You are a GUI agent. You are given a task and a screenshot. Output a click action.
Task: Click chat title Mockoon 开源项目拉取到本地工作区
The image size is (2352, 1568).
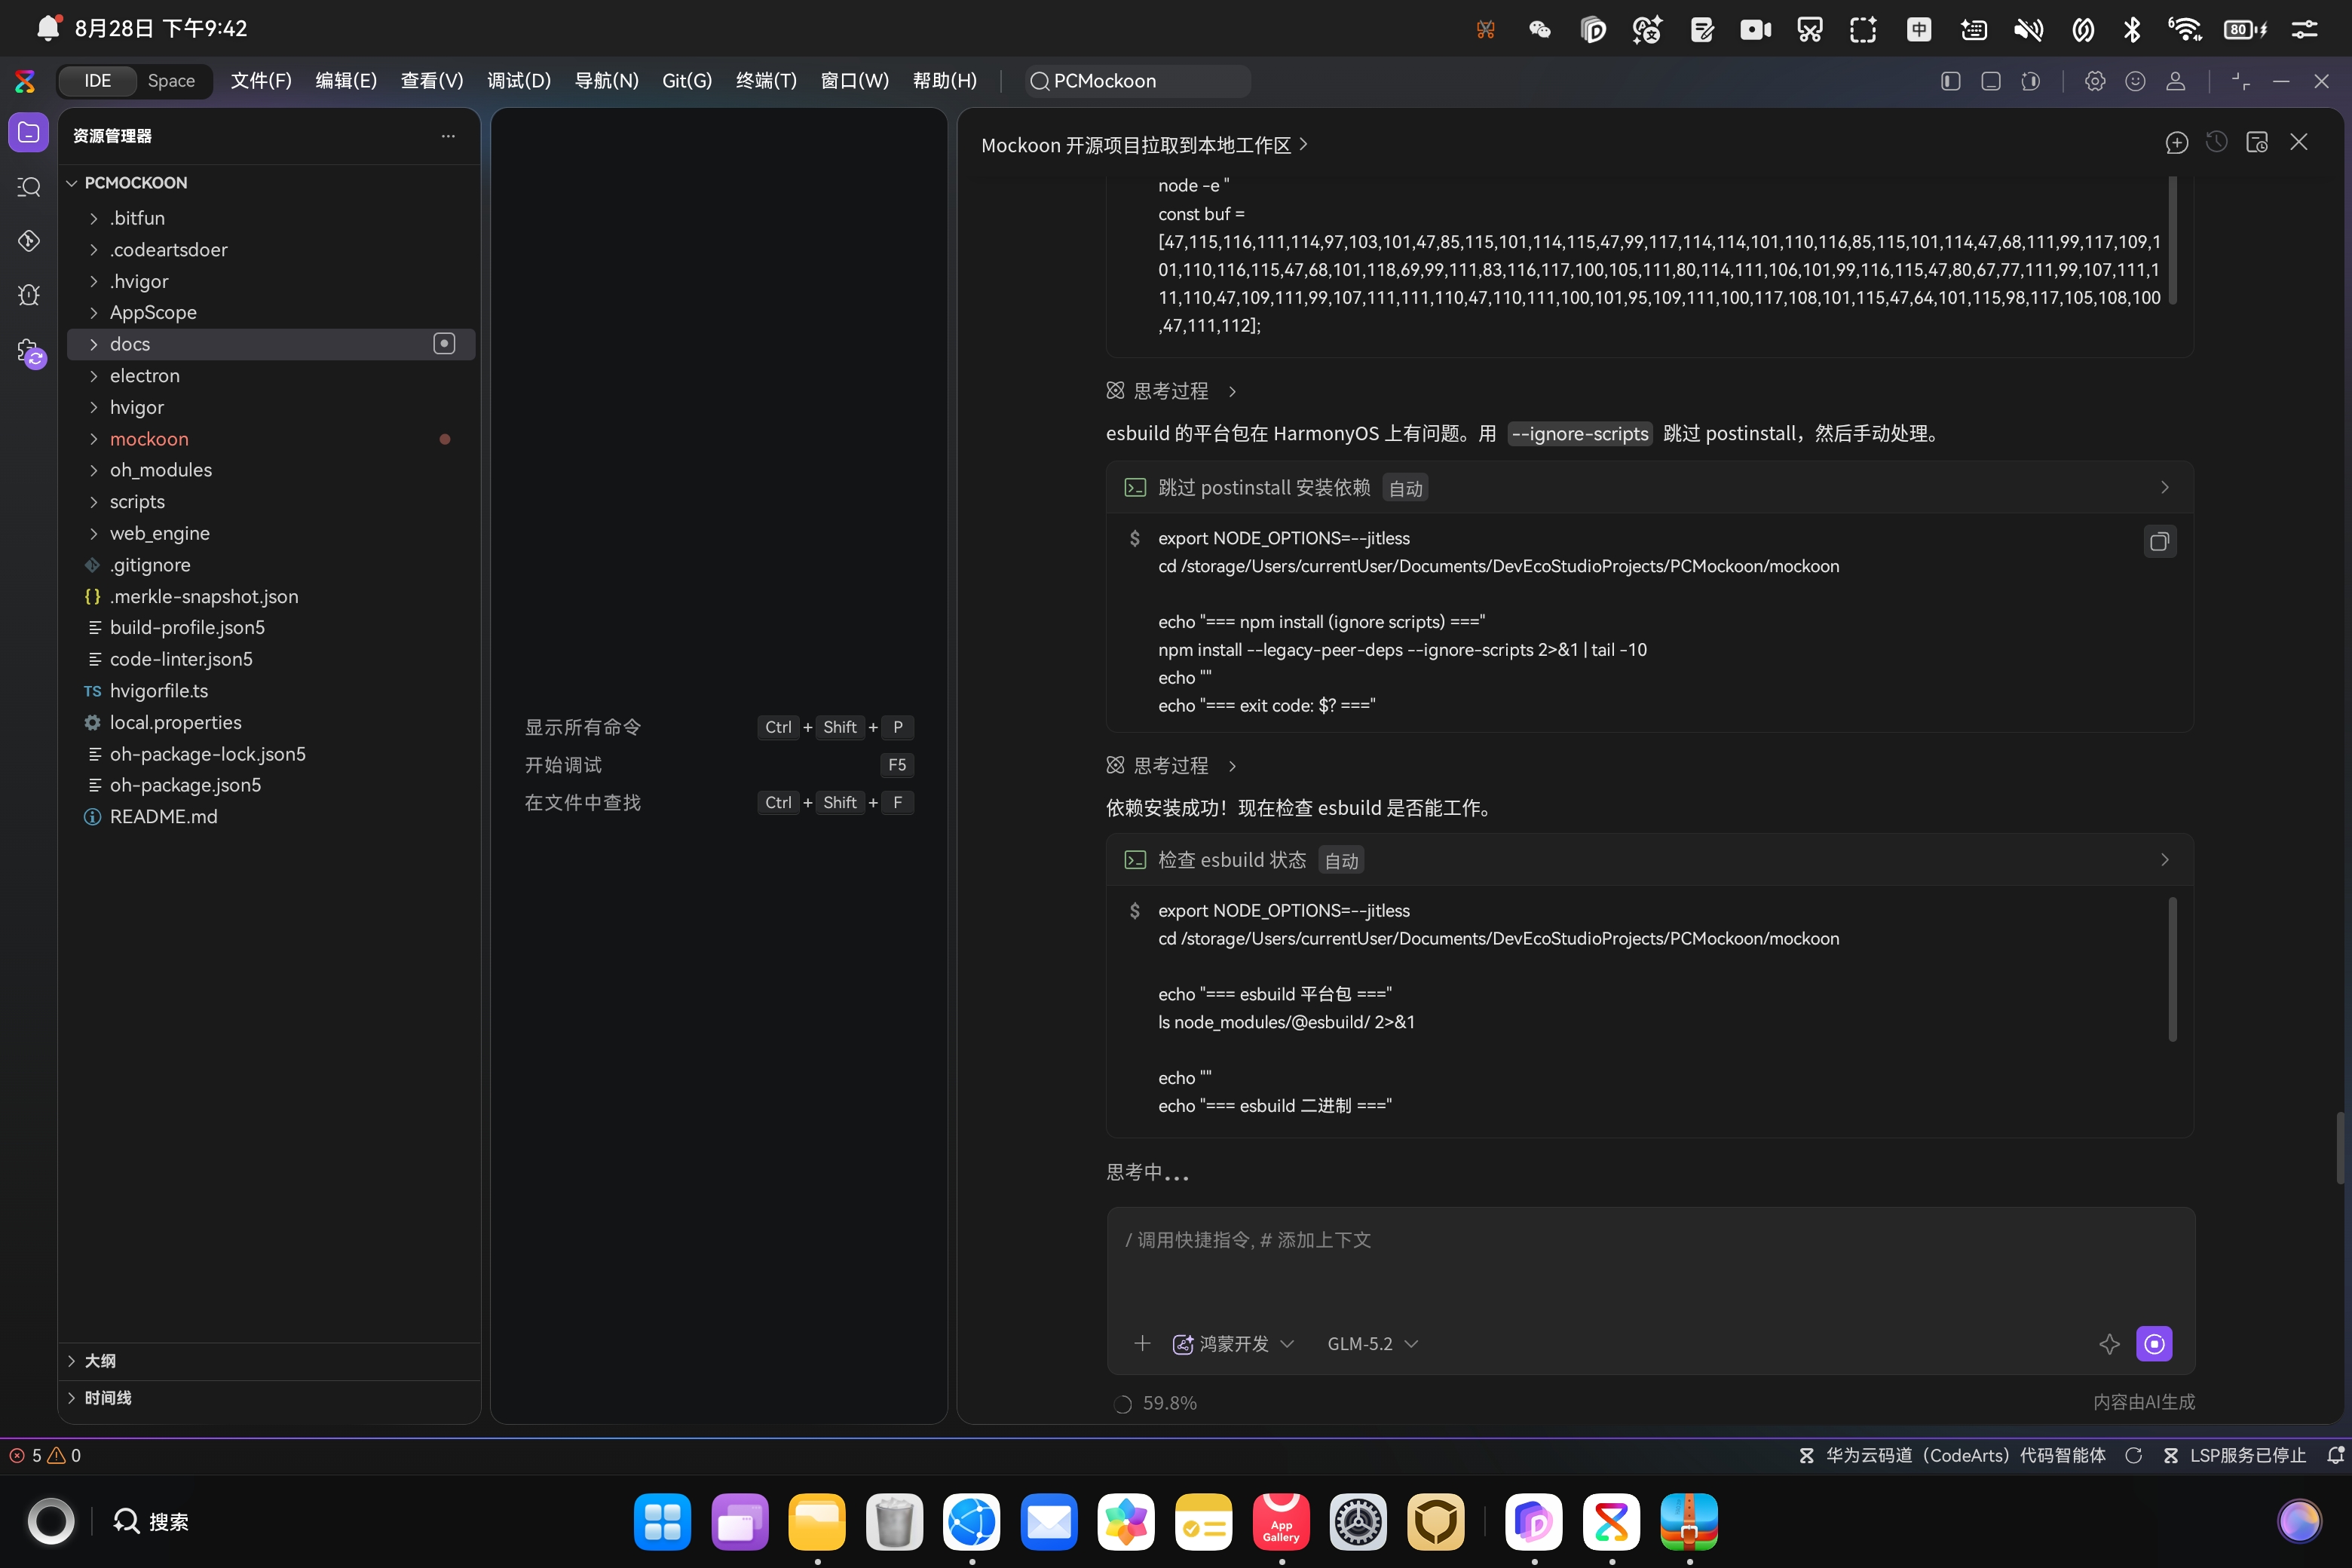tap(1144, 146)
